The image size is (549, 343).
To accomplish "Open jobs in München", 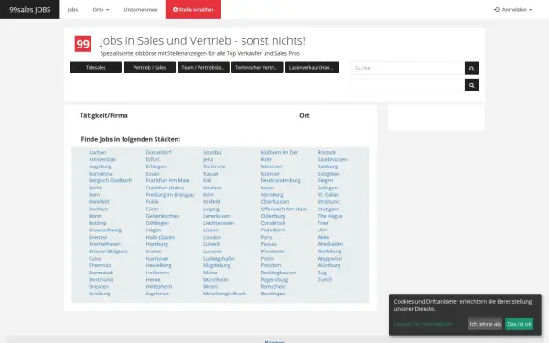I will [x=272, y=166].
